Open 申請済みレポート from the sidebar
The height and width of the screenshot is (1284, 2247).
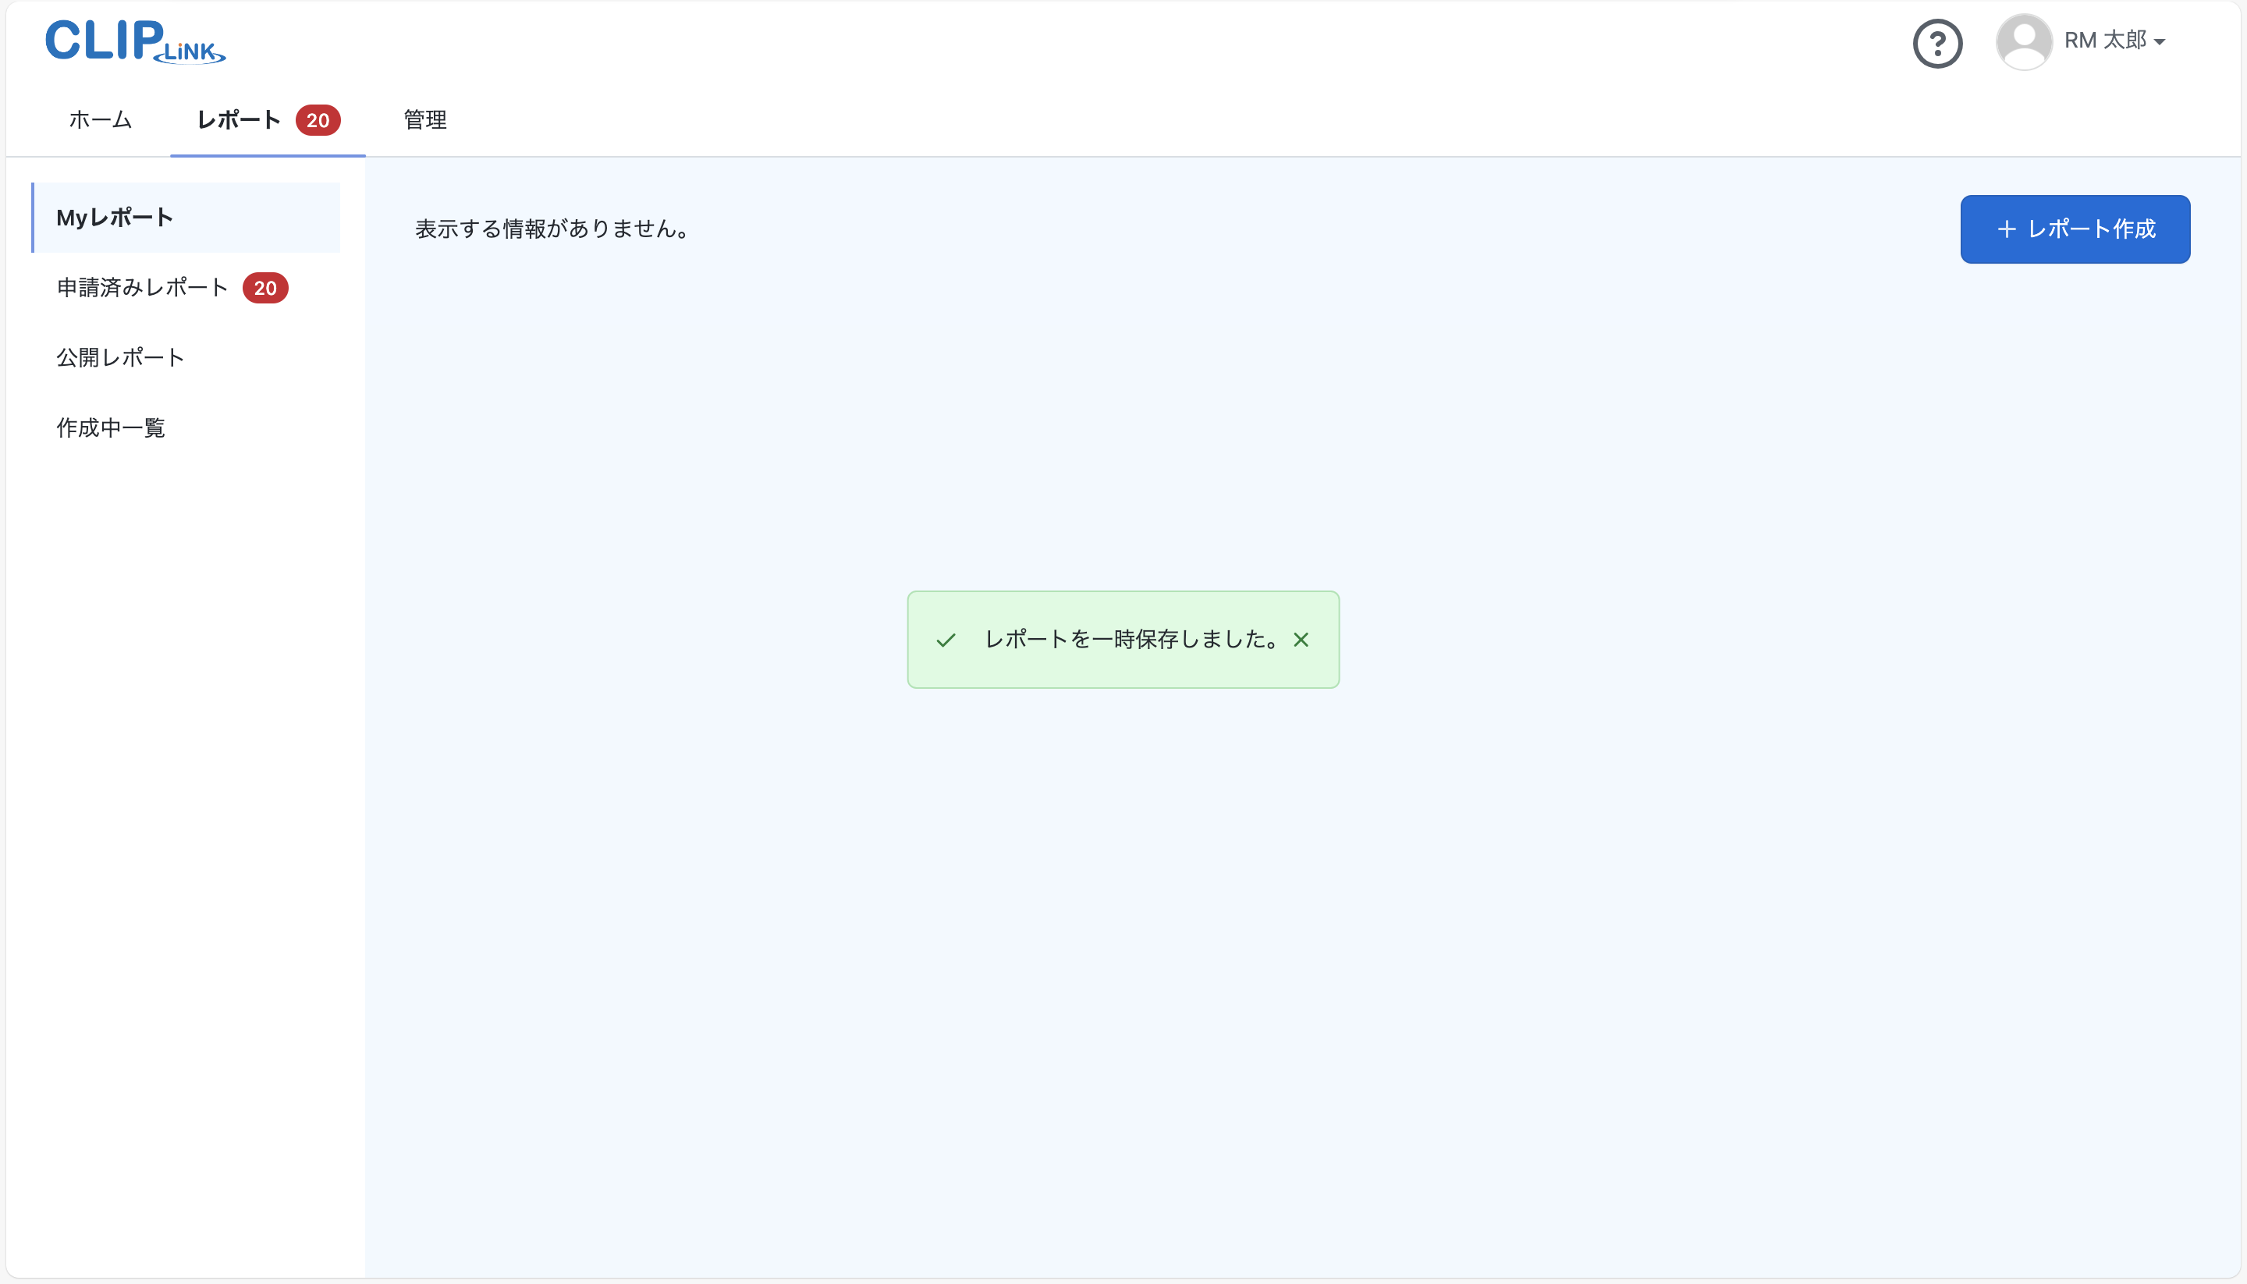[141, 286]
